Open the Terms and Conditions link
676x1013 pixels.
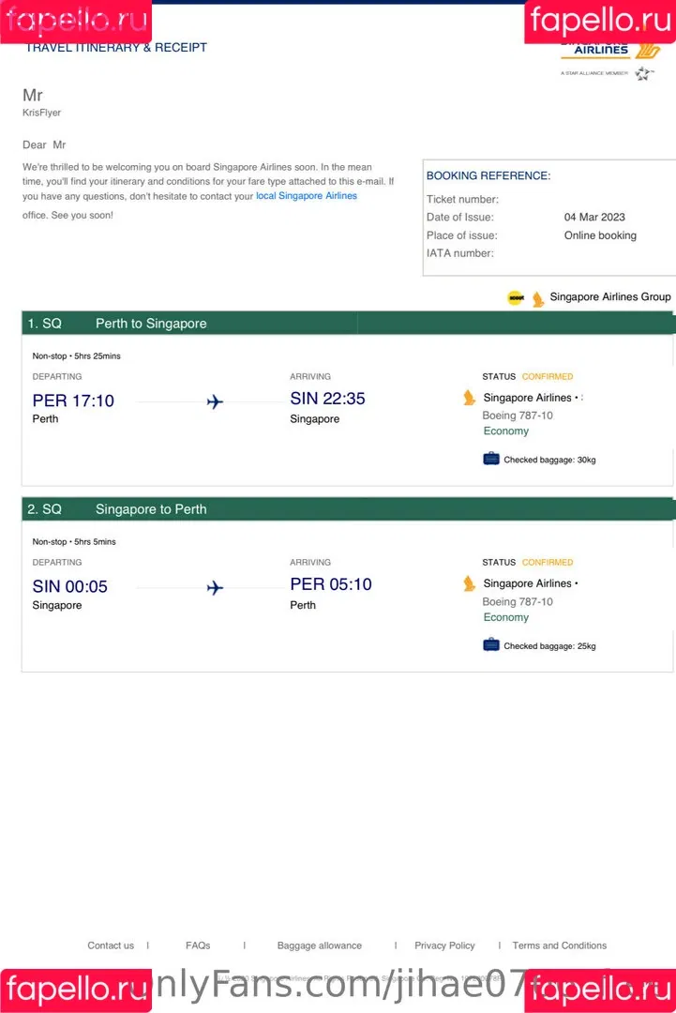[559, 945]
